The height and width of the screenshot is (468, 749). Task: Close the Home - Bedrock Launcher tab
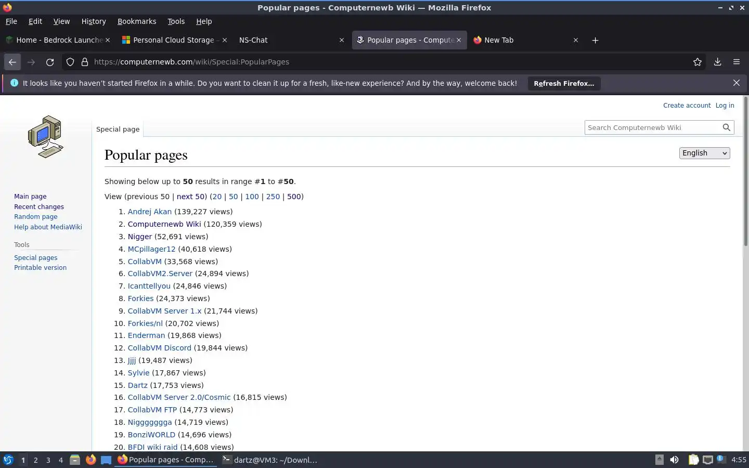(108, 40)
